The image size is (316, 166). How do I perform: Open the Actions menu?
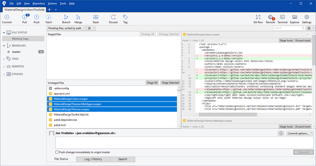pos(53,3)
